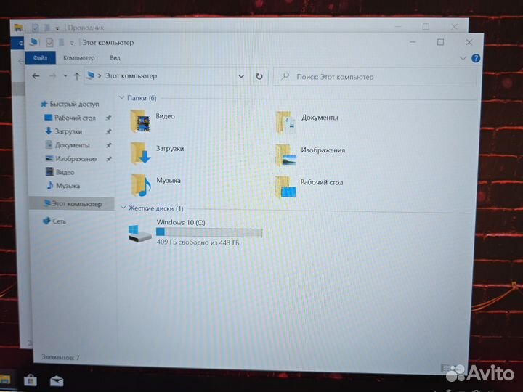Open Microsoft Store from the taskbar
The width and height of the screenshot is (523, 392).
[x=30, y=380]
